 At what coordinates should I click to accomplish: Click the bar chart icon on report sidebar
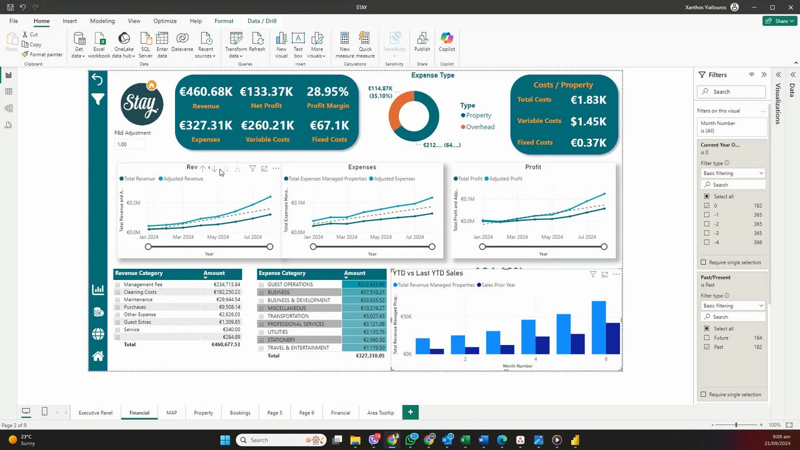coord(98,289)
